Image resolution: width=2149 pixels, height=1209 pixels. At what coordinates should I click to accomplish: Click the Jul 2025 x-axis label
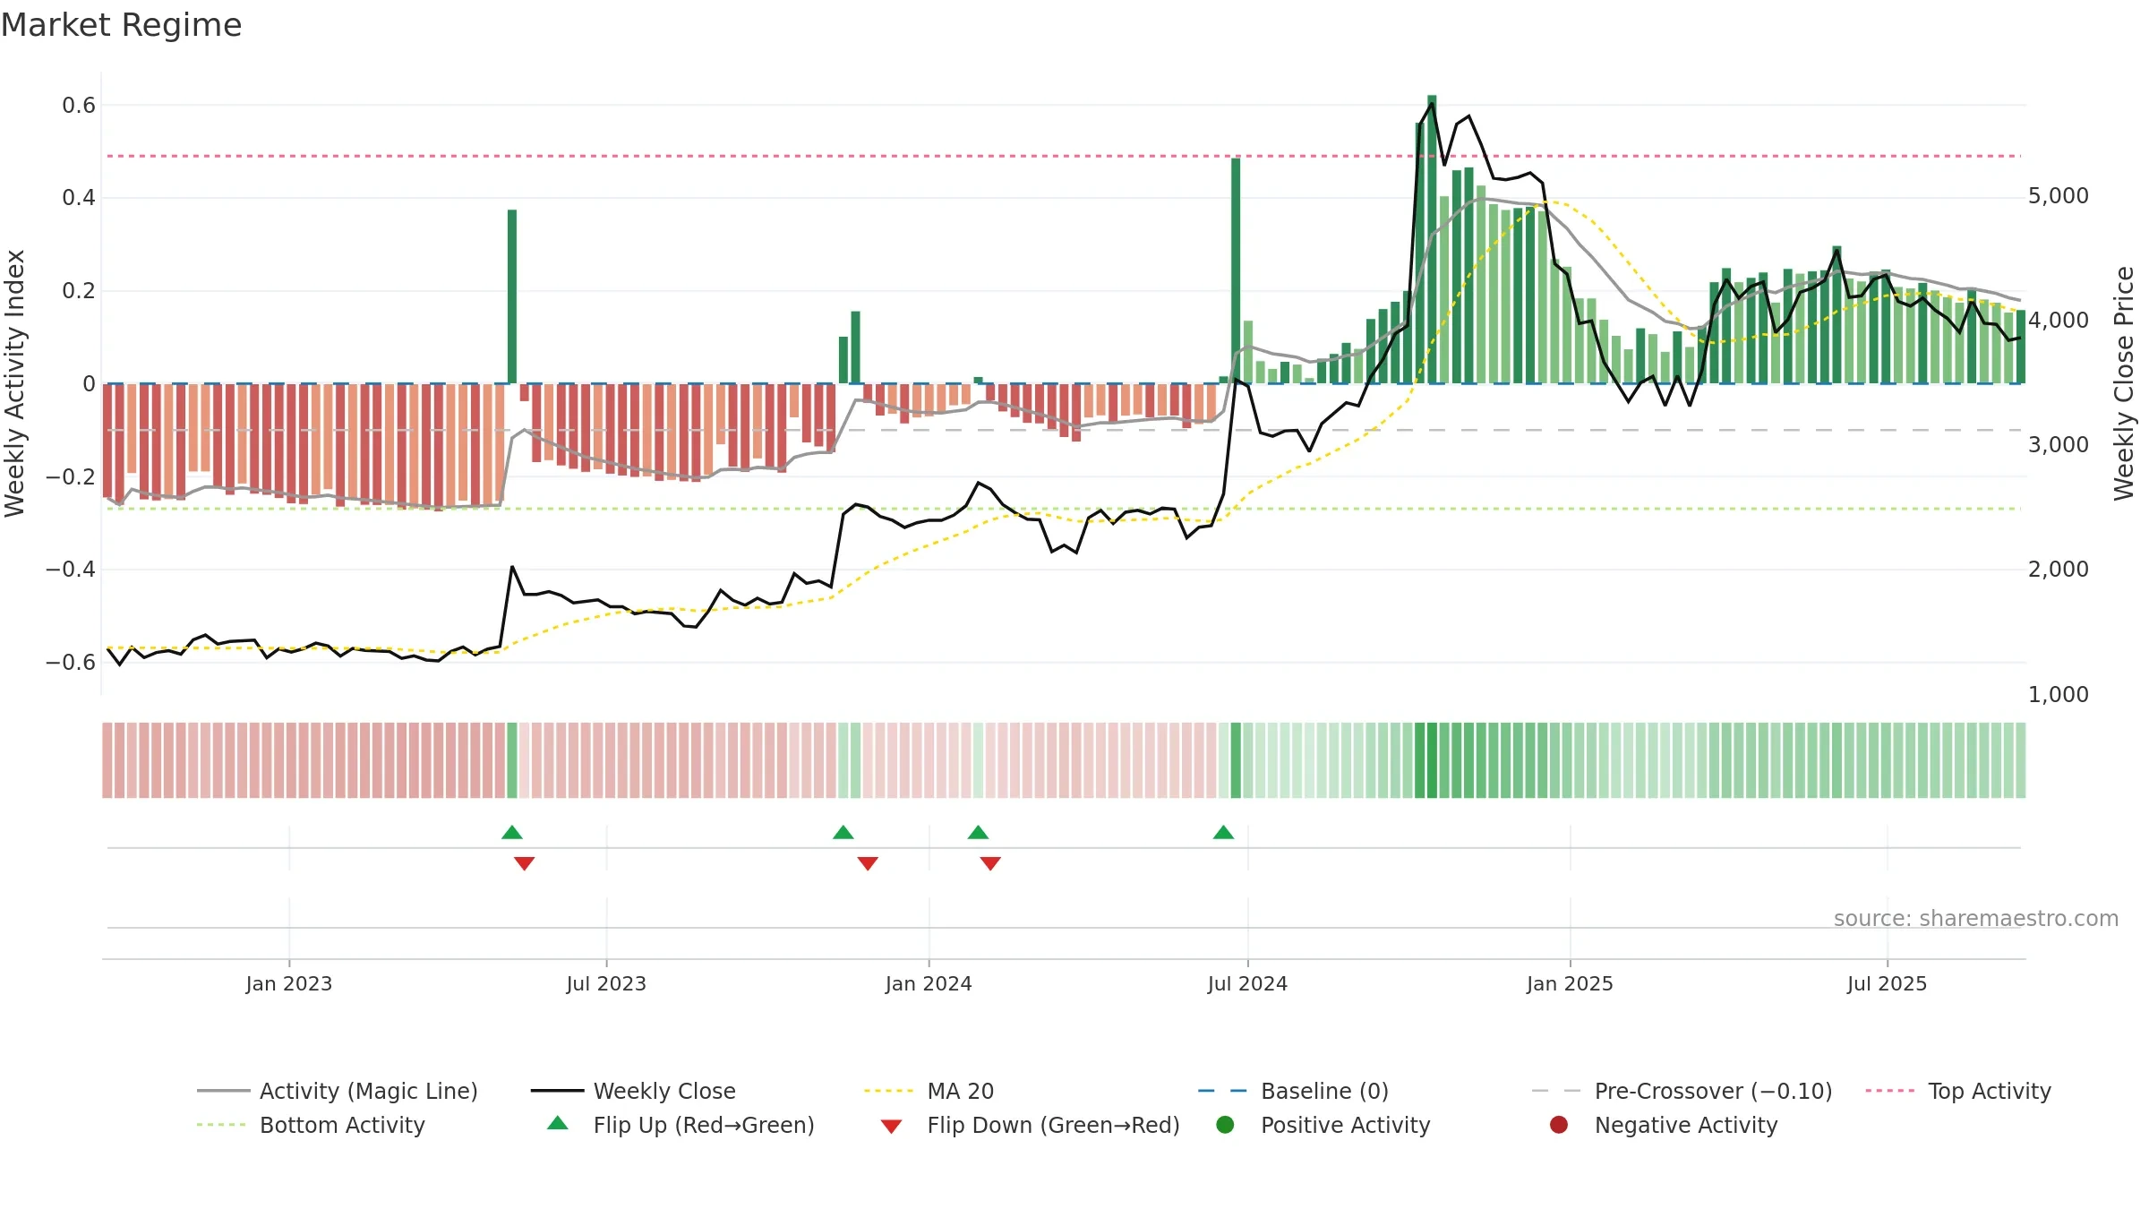(1887, 983)
